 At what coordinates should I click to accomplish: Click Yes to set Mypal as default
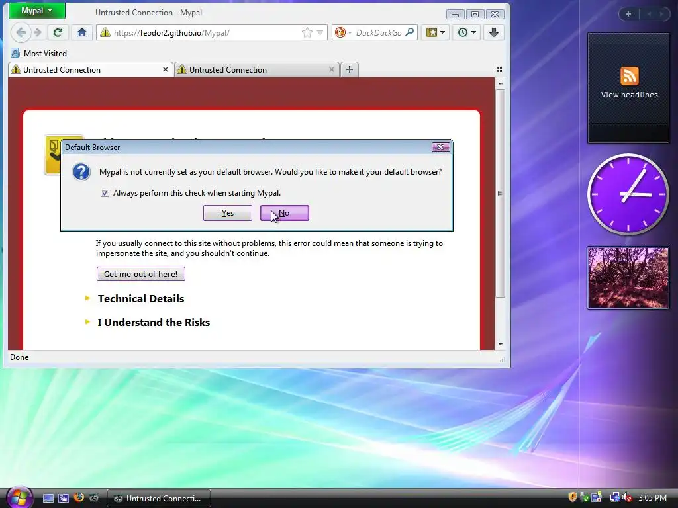tap(228, 213)
